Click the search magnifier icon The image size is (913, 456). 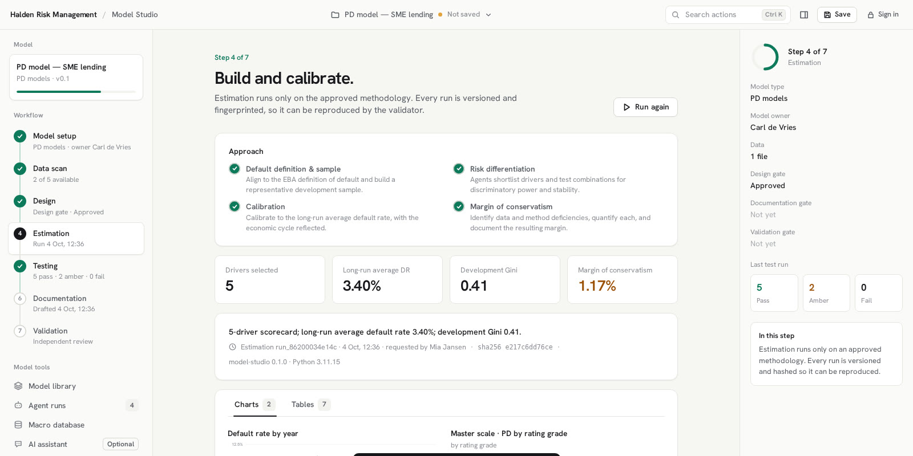click(x=676, y=15)
